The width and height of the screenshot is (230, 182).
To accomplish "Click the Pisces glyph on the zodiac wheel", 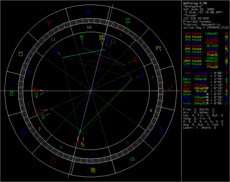I will (88, 12).
